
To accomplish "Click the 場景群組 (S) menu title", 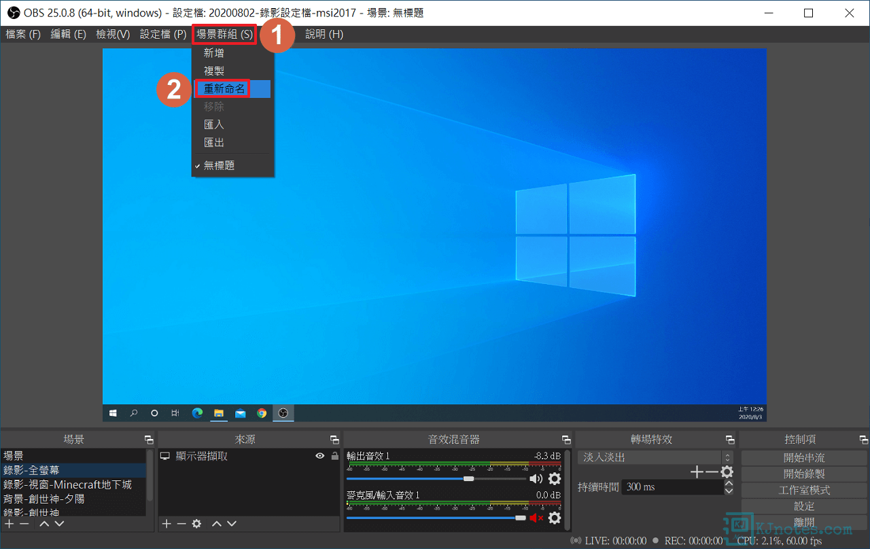I will [x=224, y=34].
